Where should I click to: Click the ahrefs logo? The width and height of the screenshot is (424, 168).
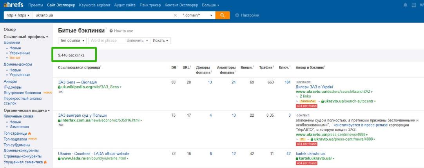14,5
